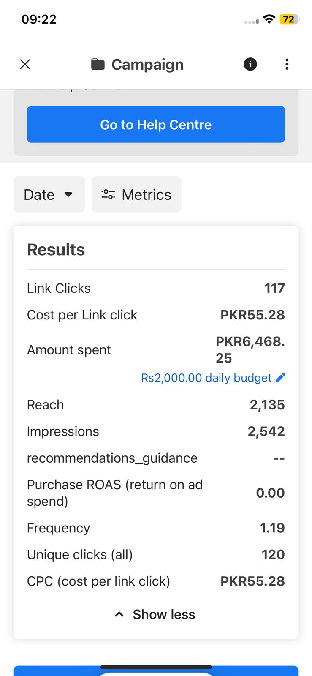Tap the Metrics sliders icon

pos(108,194)
